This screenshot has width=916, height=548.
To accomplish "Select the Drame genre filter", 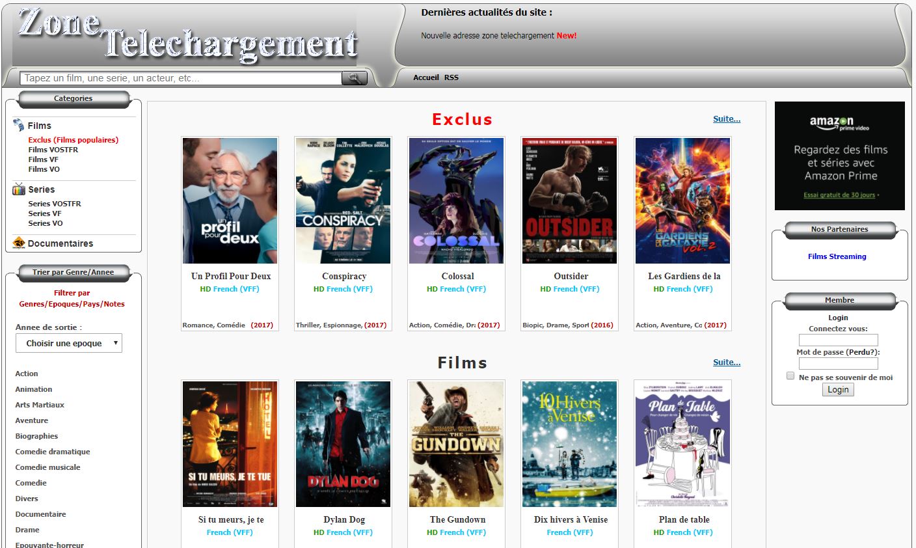I will click(x=27, y=530).
